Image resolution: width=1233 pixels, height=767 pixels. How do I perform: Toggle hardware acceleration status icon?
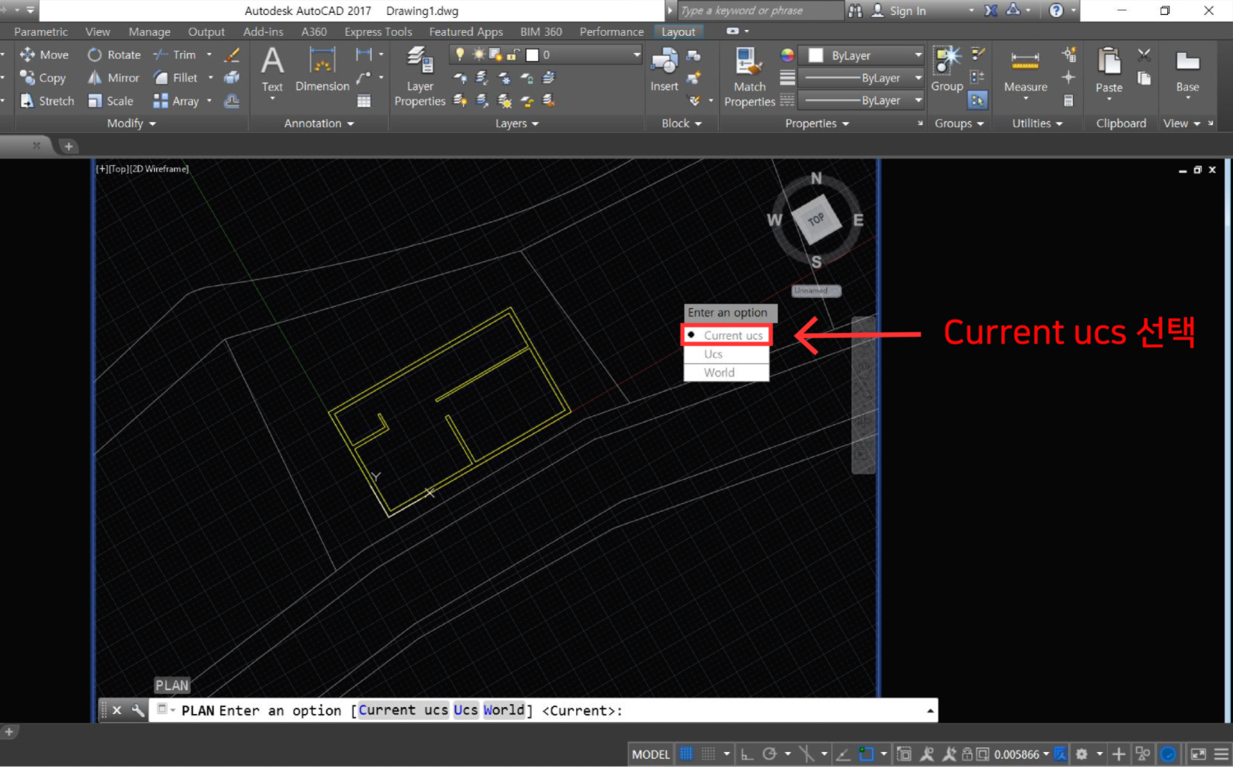pos(1168,753)
